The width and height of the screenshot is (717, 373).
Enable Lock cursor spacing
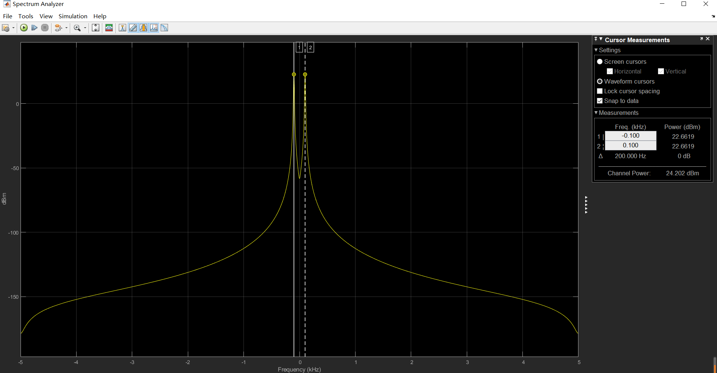pyautogui.click(x=600, y=91)
